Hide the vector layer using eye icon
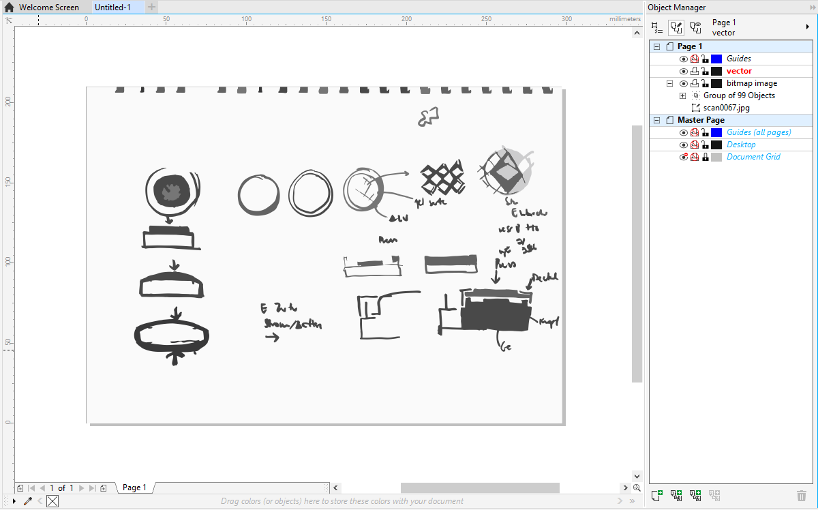The height and width of the screenshot is (510, 818). (x=684, y=71)
